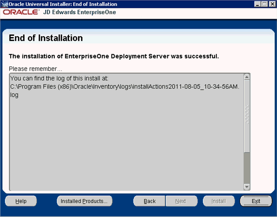Screen dimensions: 277x217
Task: Click the "JD Edwards EnterpriseOne" banner text
Action: pos(79,12)
